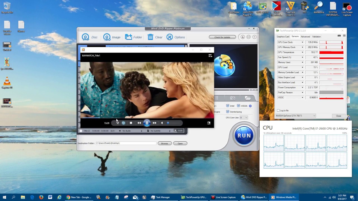Switch to the Advanced tab in GPU-Z
Screen dimensions: 358x201
[305, 37]
